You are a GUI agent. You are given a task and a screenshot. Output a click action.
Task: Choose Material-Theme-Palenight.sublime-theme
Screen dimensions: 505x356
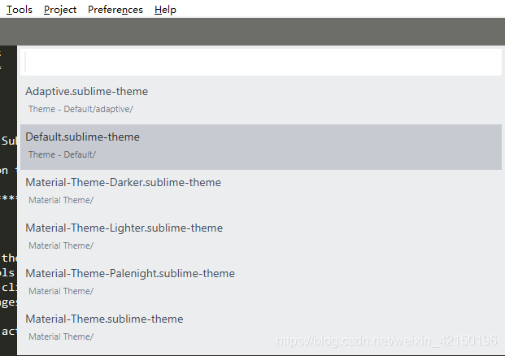261,283
